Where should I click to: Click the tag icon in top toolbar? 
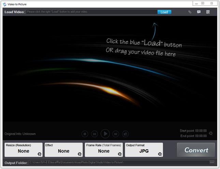pyautogui.click(x=190, y=12)
